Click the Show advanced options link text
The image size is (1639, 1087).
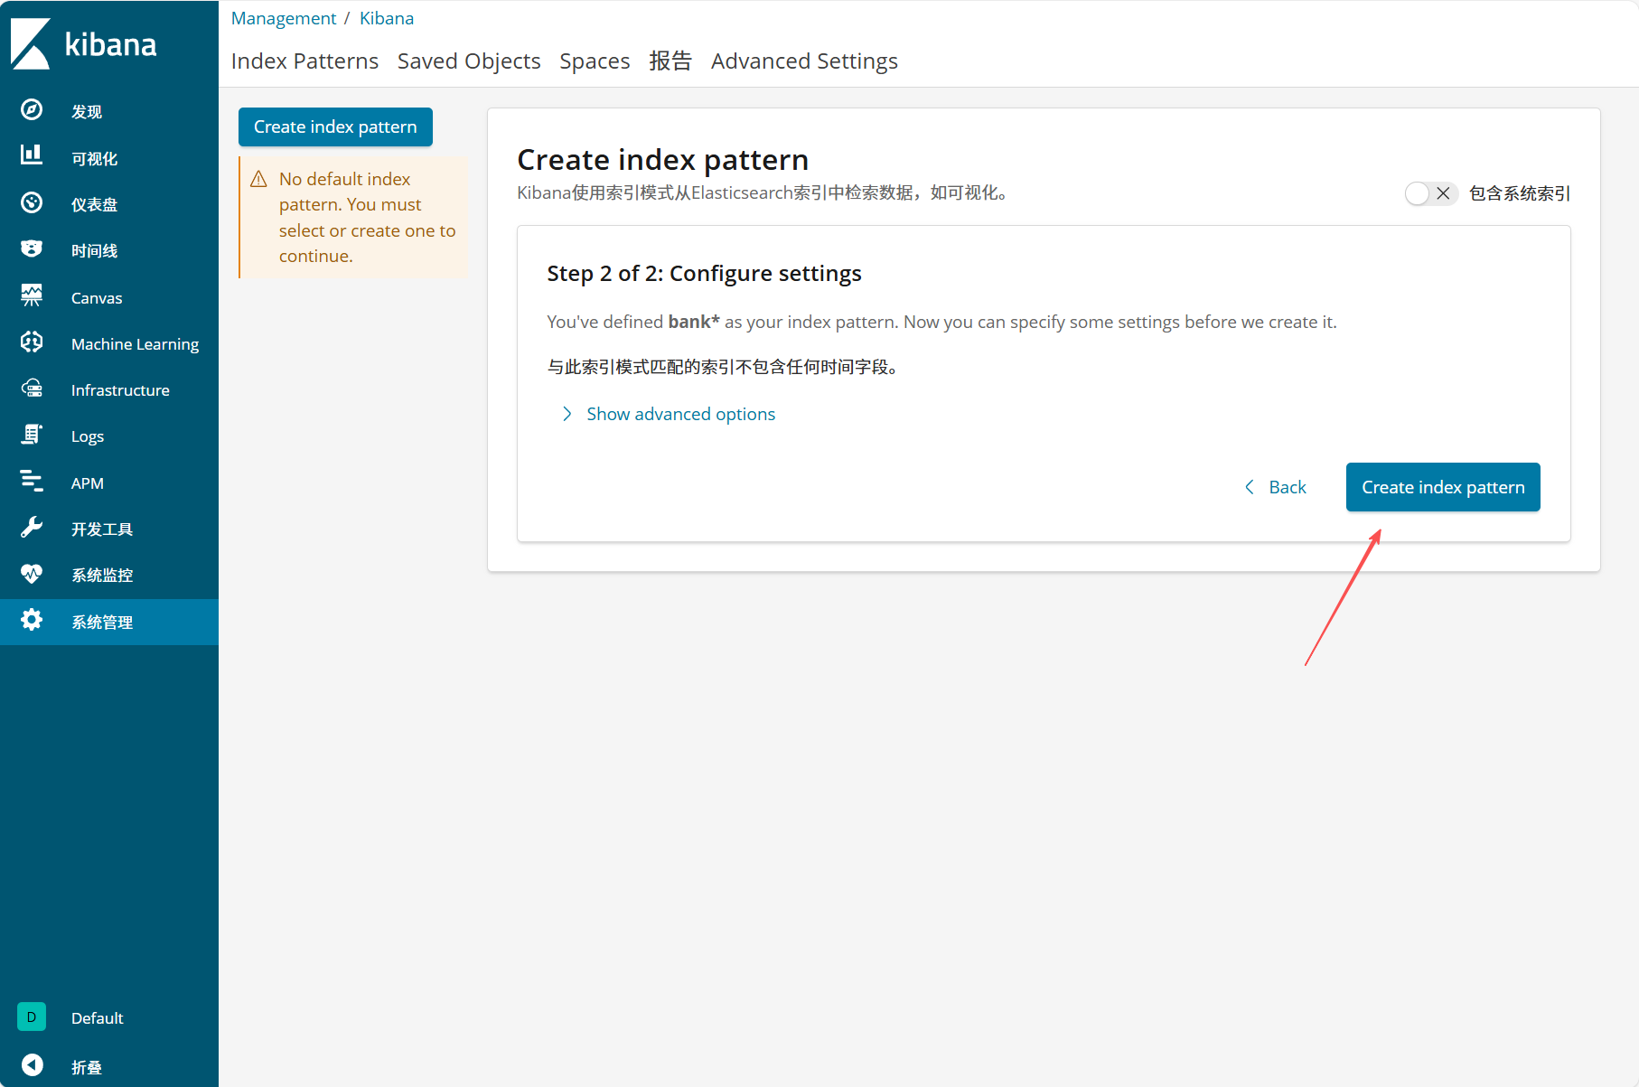[681, 414]
